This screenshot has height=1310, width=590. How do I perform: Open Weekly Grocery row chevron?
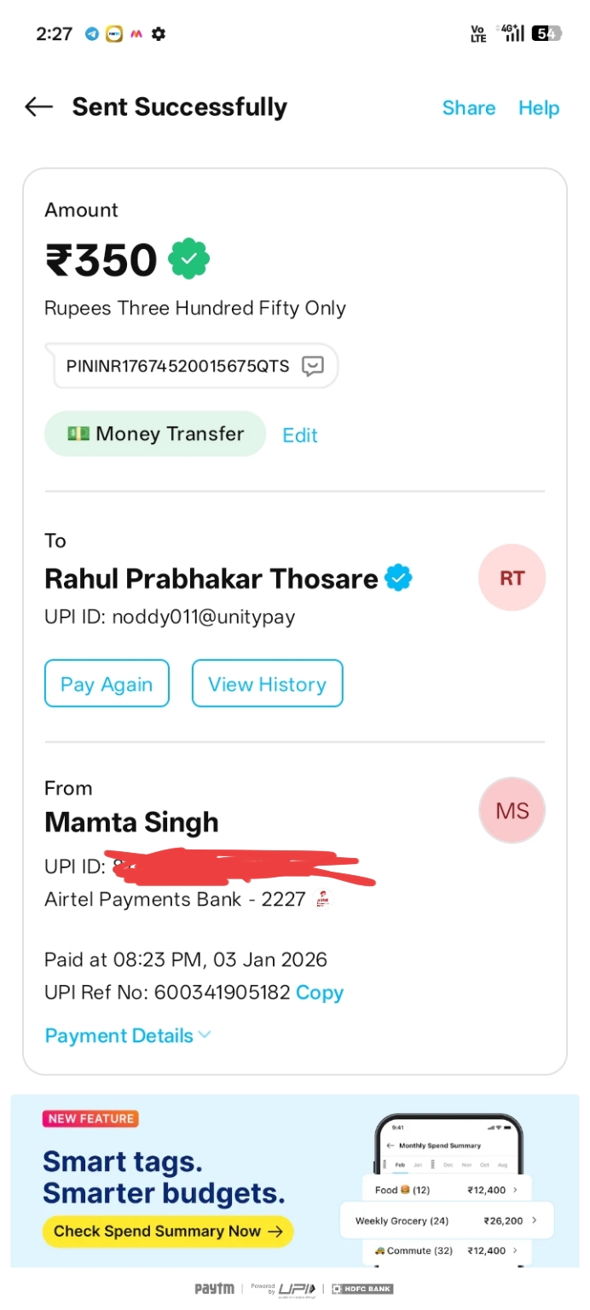535,1220
